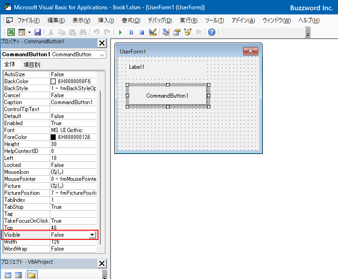Open the Visible property dropdown arrow
338x279 pixels.
(92, 235)
